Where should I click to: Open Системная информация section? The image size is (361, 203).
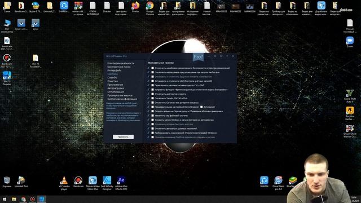tap(122, 99)
